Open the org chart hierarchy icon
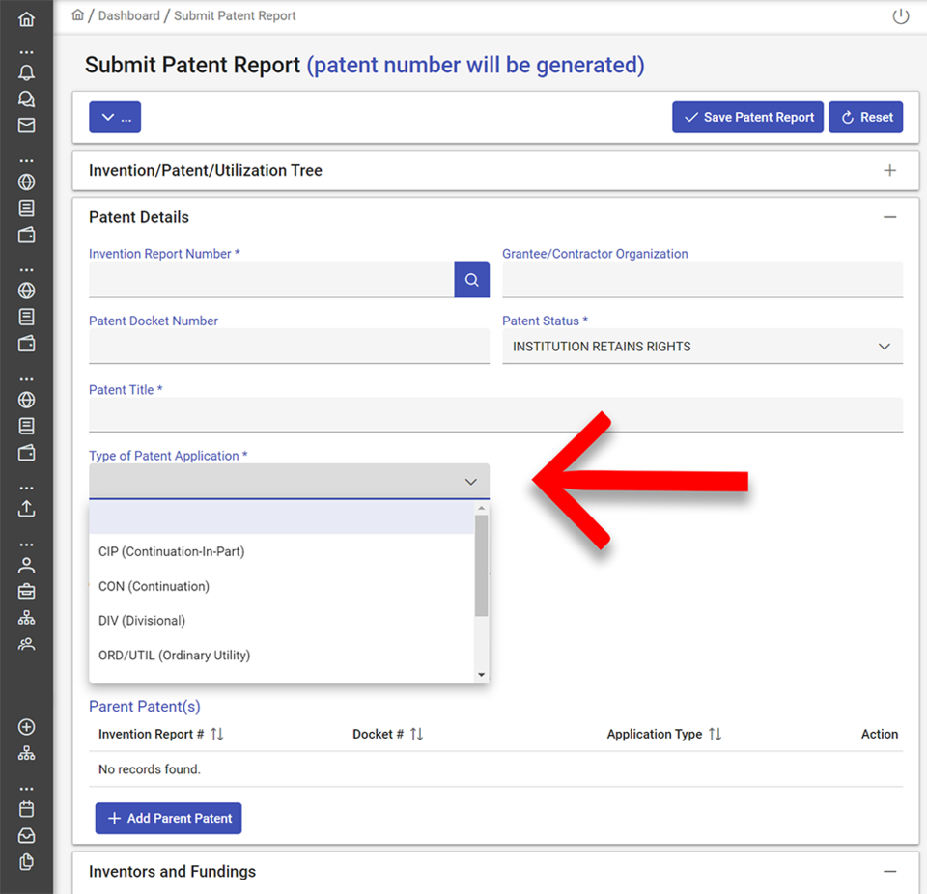The height and width of the screenshot is (894, 927). pos(26,617)
